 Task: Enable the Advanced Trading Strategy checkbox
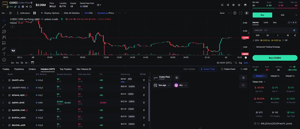(254, 47)
